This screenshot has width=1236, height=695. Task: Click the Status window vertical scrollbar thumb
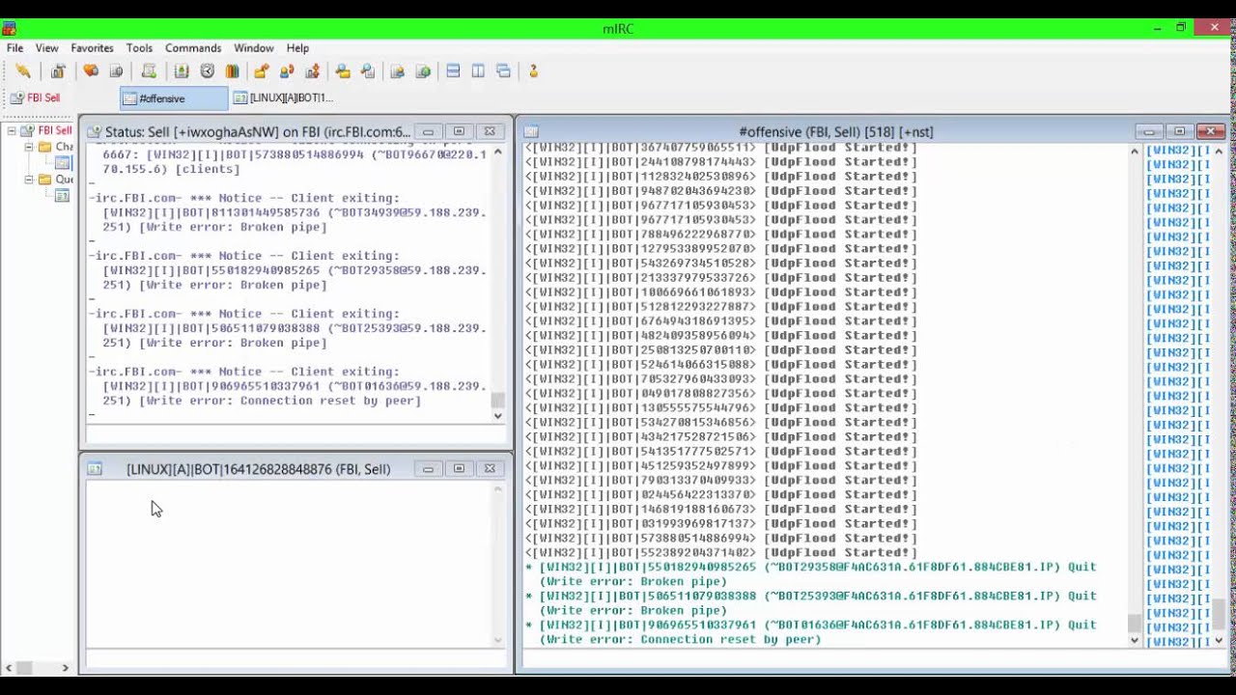(498, 400)
